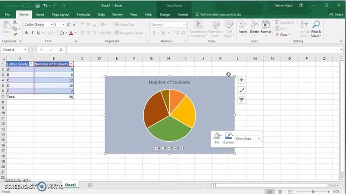This screenshot has height=194, width=346.
Task: Open Chart Elements plus button
Action: 242,80
